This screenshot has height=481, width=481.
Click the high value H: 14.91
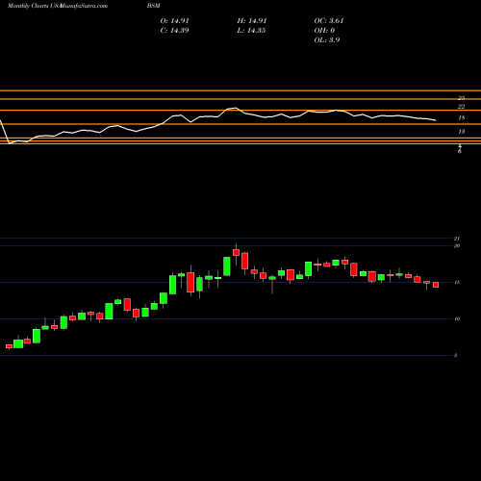point(252,21)
